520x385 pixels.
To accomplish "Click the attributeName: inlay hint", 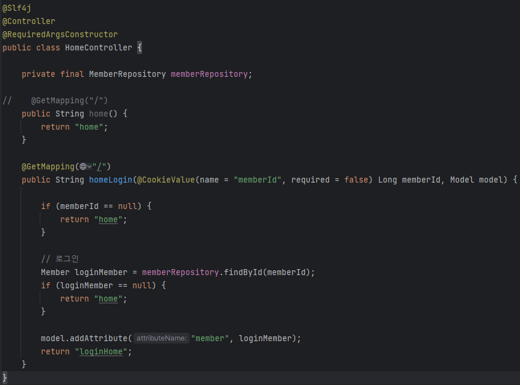I will pos(161,338).
